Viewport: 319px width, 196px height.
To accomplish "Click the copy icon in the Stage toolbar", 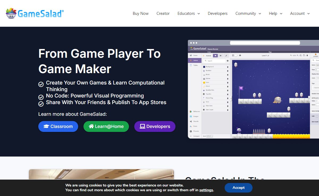I will (x=301, y=56).
